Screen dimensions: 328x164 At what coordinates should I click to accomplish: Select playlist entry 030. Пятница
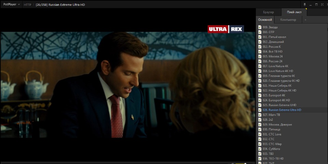(292, 129)
